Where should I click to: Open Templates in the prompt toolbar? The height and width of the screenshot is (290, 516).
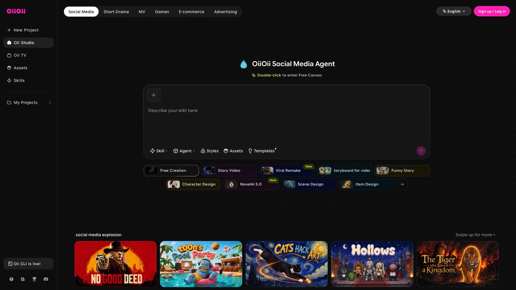[261, 151]
